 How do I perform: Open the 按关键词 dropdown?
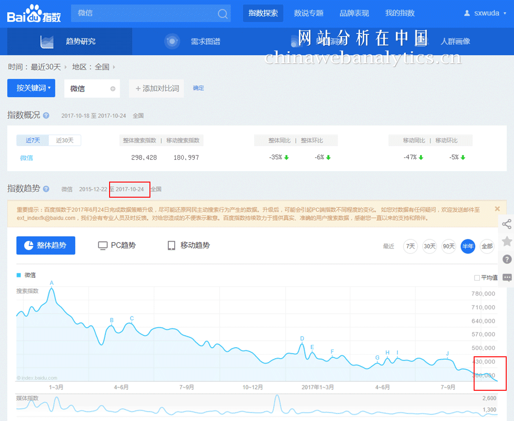click(31, 88)
